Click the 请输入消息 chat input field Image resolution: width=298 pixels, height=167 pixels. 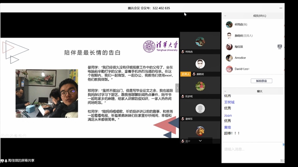(x=253, y=149)
